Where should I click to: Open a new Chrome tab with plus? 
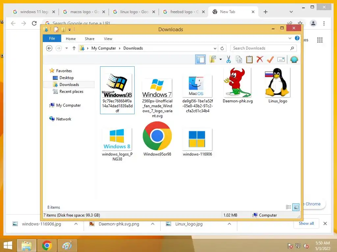[x=266, y=12]
